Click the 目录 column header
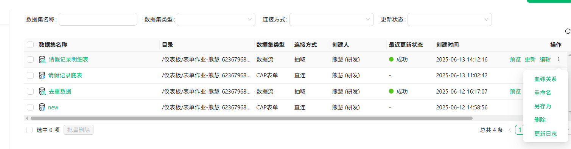 tap(167, 45)
